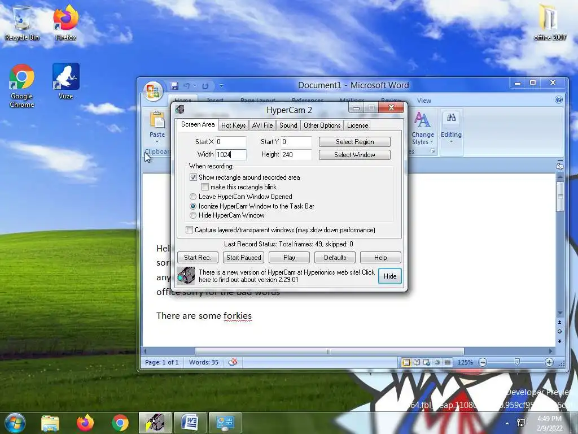Select the office 2007 folder icon
The height and width of the screenshot is (434, 578).
pos(550,23)
